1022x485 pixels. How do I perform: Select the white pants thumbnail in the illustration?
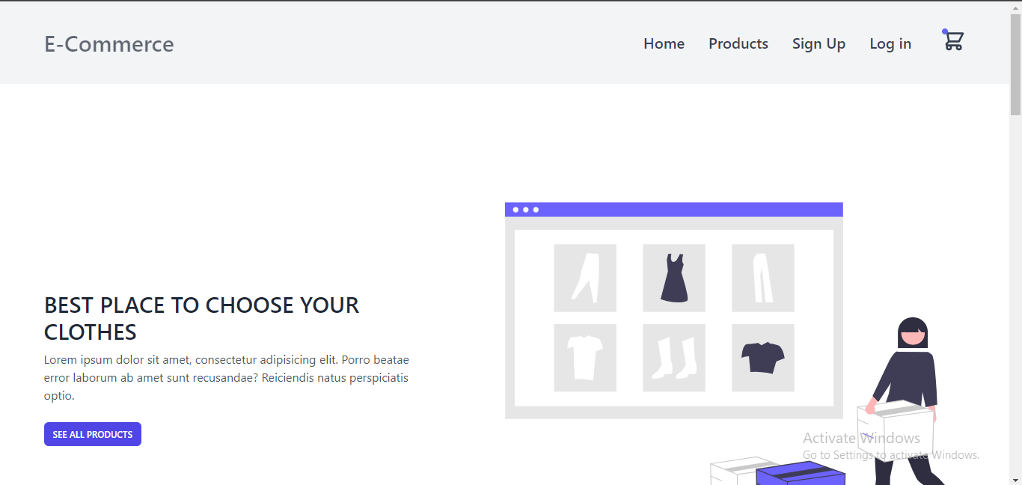pos(584,278)
